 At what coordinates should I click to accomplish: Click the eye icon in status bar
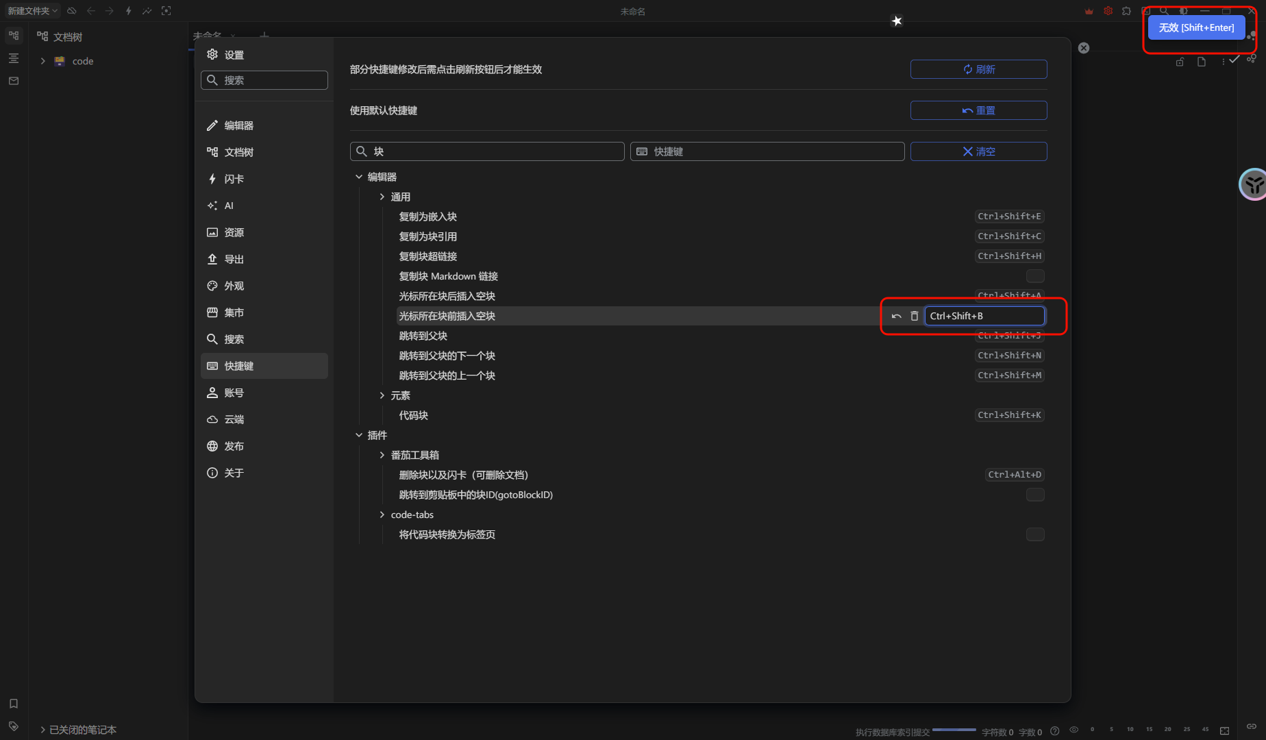(x=1074, y=730)
